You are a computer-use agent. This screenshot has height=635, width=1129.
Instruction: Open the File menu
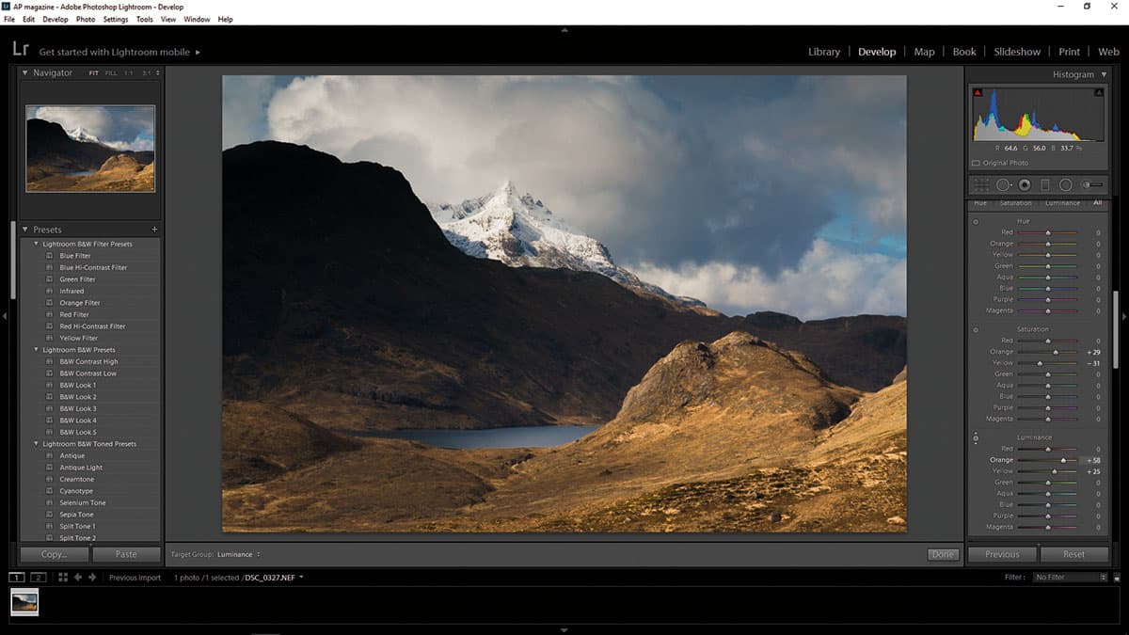click(9, 19)
